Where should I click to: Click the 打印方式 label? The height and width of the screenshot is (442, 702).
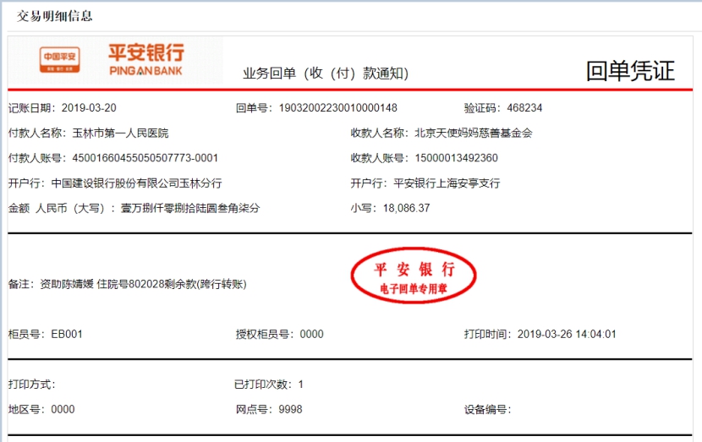tap(31, 385)
